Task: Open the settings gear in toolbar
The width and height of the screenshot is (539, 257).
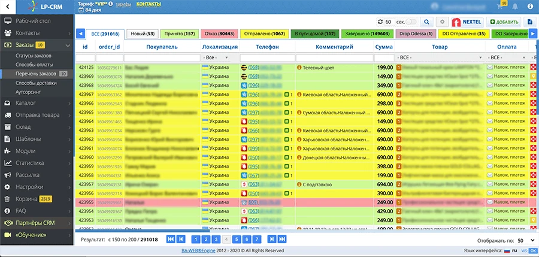Action: [x=443, y=22]
